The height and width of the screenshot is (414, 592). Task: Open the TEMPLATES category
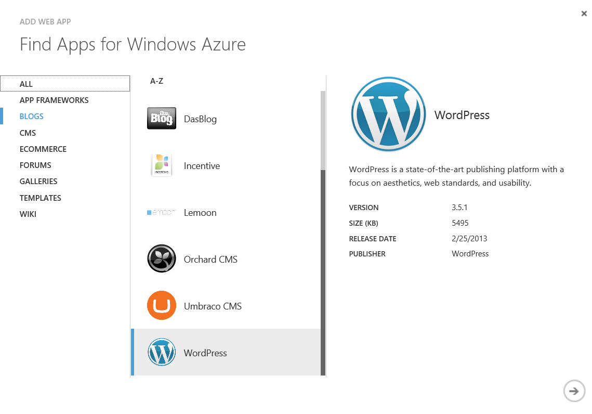point(40,198)
